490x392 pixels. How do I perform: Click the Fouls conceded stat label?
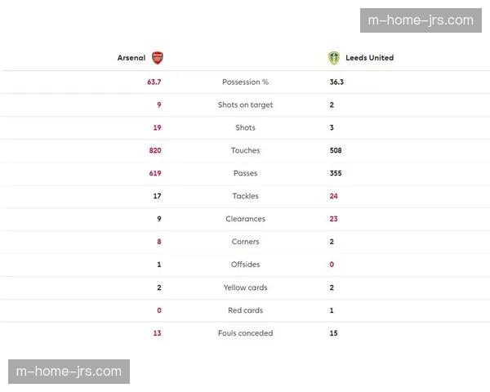245,334
